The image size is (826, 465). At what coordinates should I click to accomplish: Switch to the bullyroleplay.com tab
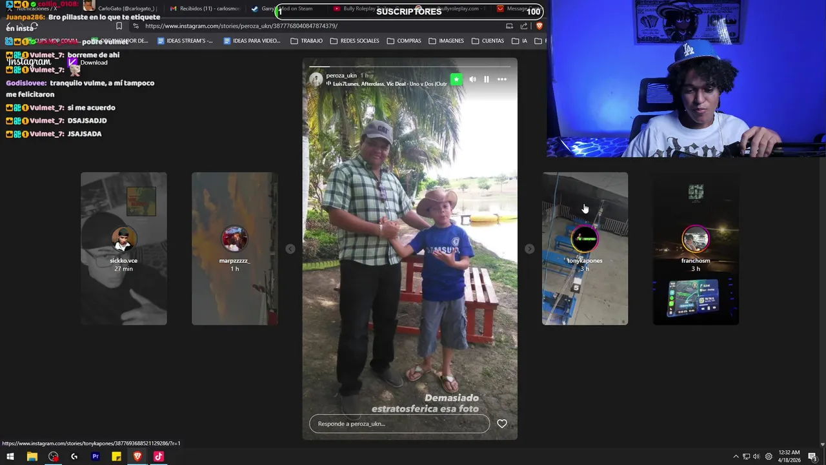click(452, 8)
